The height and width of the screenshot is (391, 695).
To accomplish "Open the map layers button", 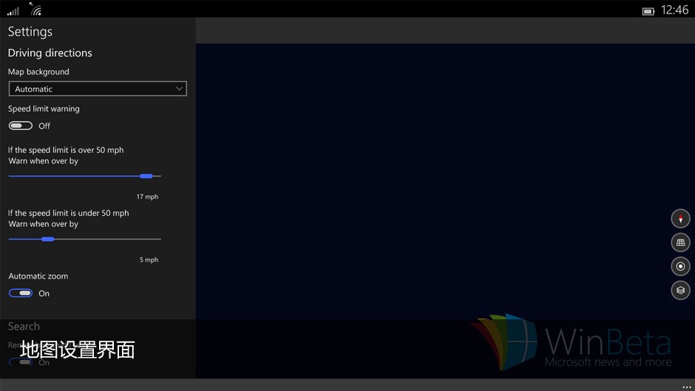I will (680, 290).
